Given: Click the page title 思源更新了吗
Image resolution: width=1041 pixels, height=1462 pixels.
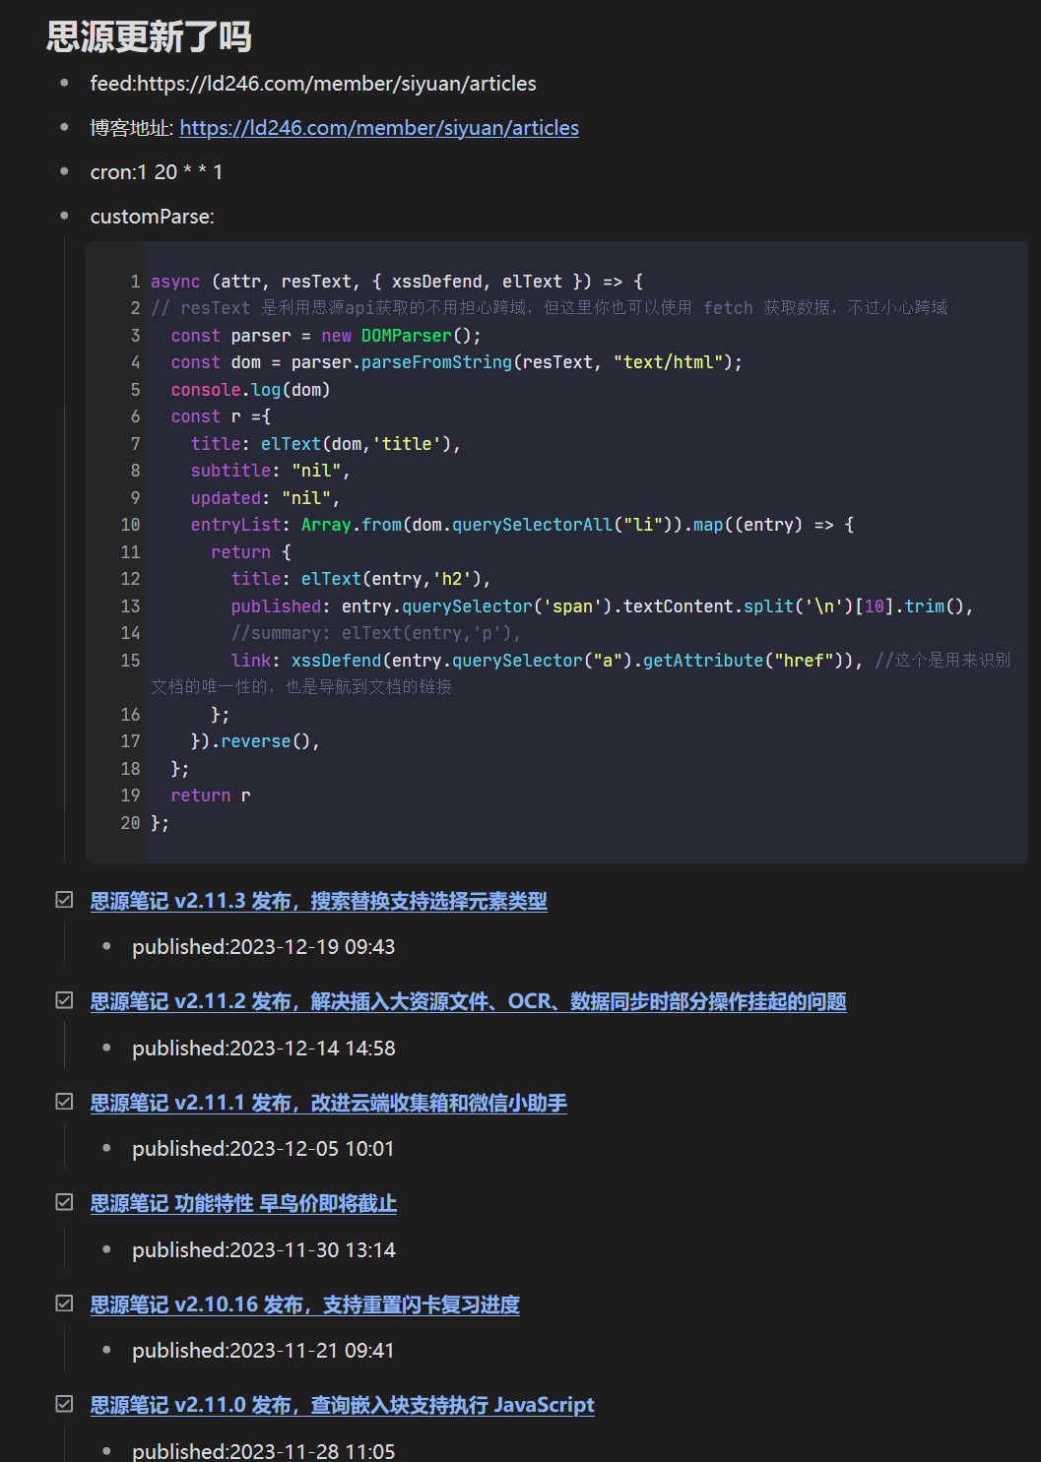Looking at the screenshot, I should pos(149,37).
